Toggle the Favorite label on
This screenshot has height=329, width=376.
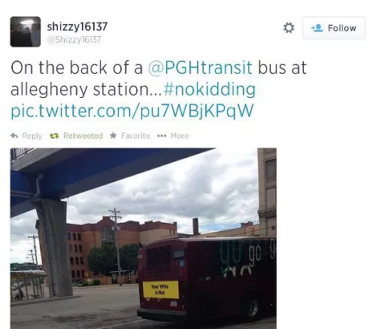[x=135, y=136]
